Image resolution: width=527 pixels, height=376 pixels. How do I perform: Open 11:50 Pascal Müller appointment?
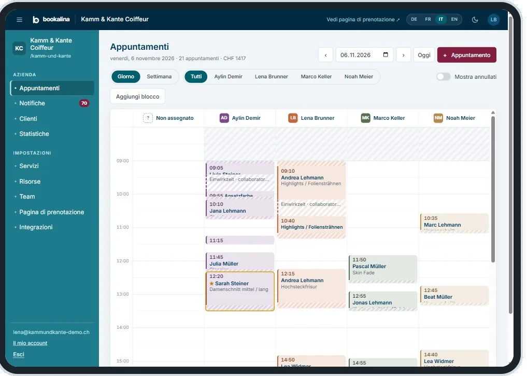point(383,269)
